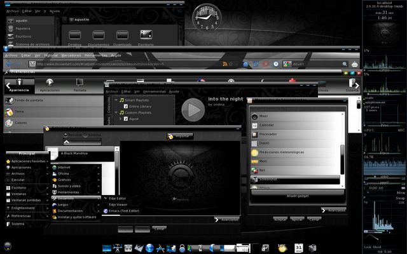Open Avanzadas in the theme selector
Image resolution: width=407 pixels, height=254 pixels.
coord(227,220)
